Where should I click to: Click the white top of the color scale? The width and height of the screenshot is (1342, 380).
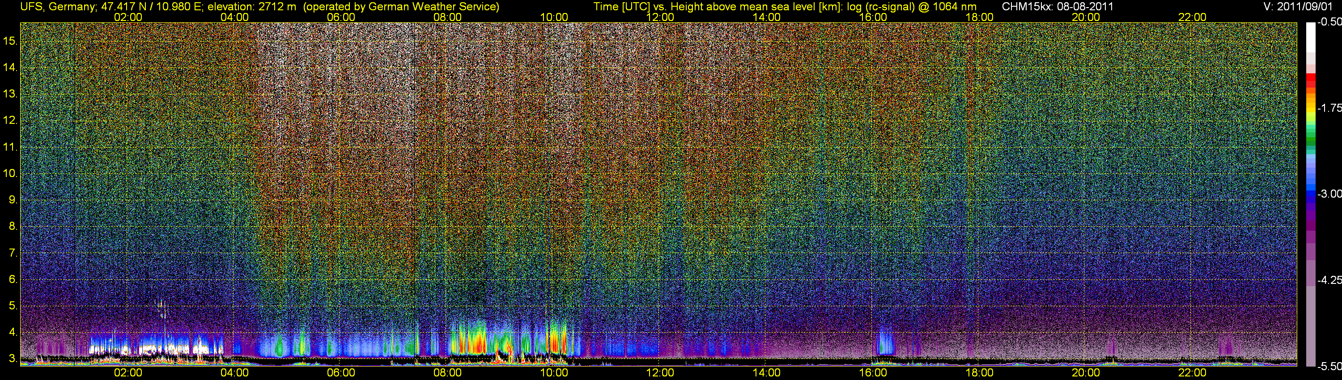point(1311,37)
